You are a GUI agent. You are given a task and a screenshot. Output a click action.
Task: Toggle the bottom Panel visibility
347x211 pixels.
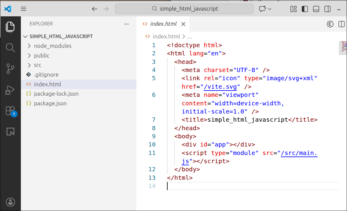(x=316, y=9)
